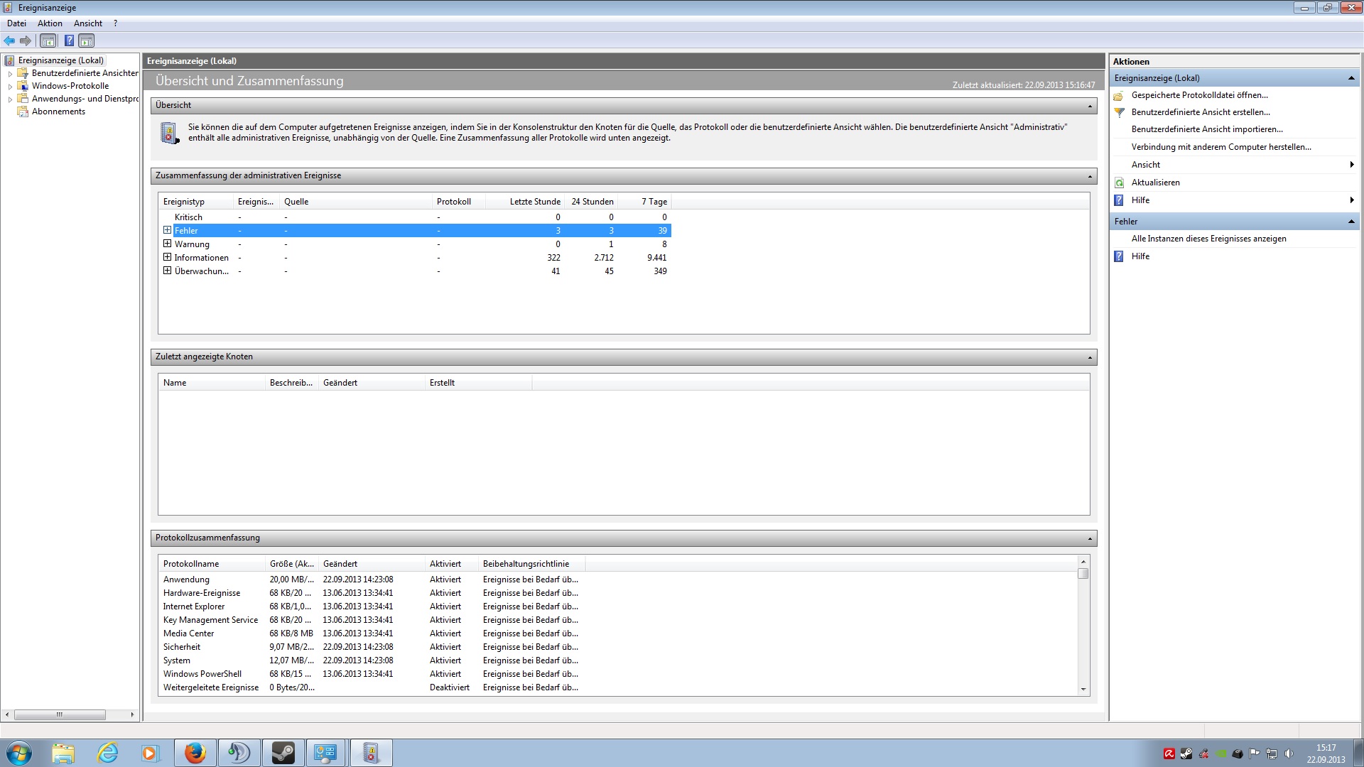Click the blue help toolbar icon
The width and height of the screenshot is (1364, 767).
(69, 40)
